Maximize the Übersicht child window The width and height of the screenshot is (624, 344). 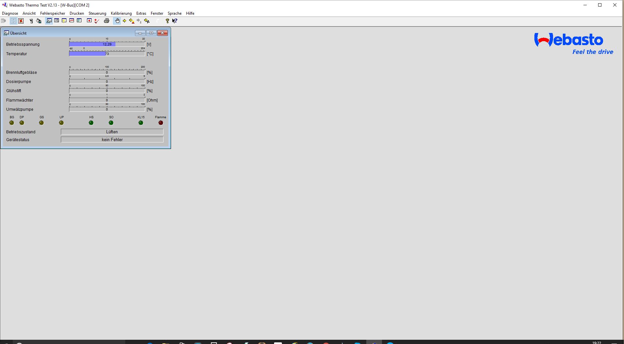pos(151,33)
